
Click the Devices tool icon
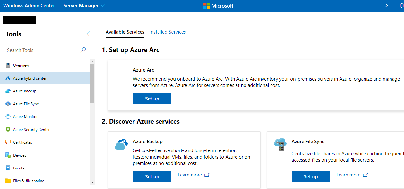tap(8, 155)
